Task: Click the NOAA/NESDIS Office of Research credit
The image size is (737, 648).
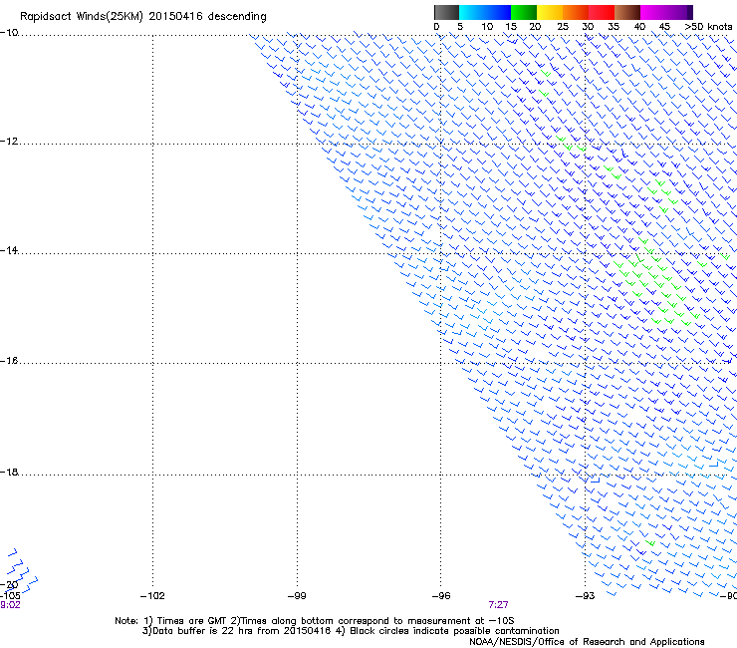Action: 587,642
